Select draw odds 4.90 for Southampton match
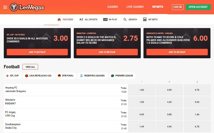 pyautogui.click(x=169, y=126)
